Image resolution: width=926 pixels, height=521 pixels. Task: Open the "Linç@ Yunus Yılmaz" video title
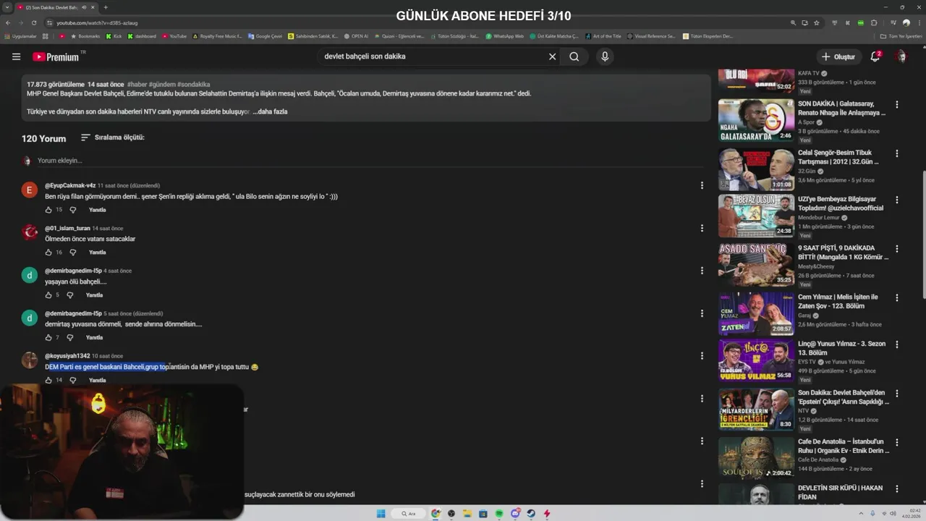tap(841, 348)
